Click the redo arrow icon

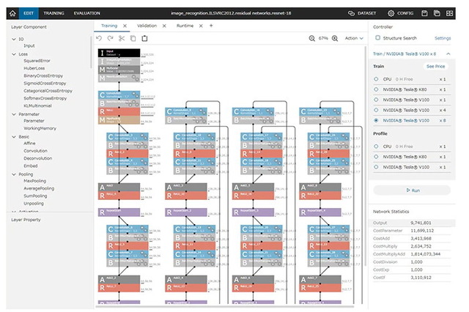click(111, 38)
